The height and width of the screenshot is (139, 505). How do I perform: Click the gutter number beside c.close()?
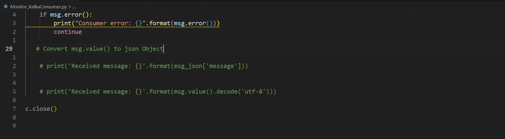pyautogui.click(x=14, y=109)
